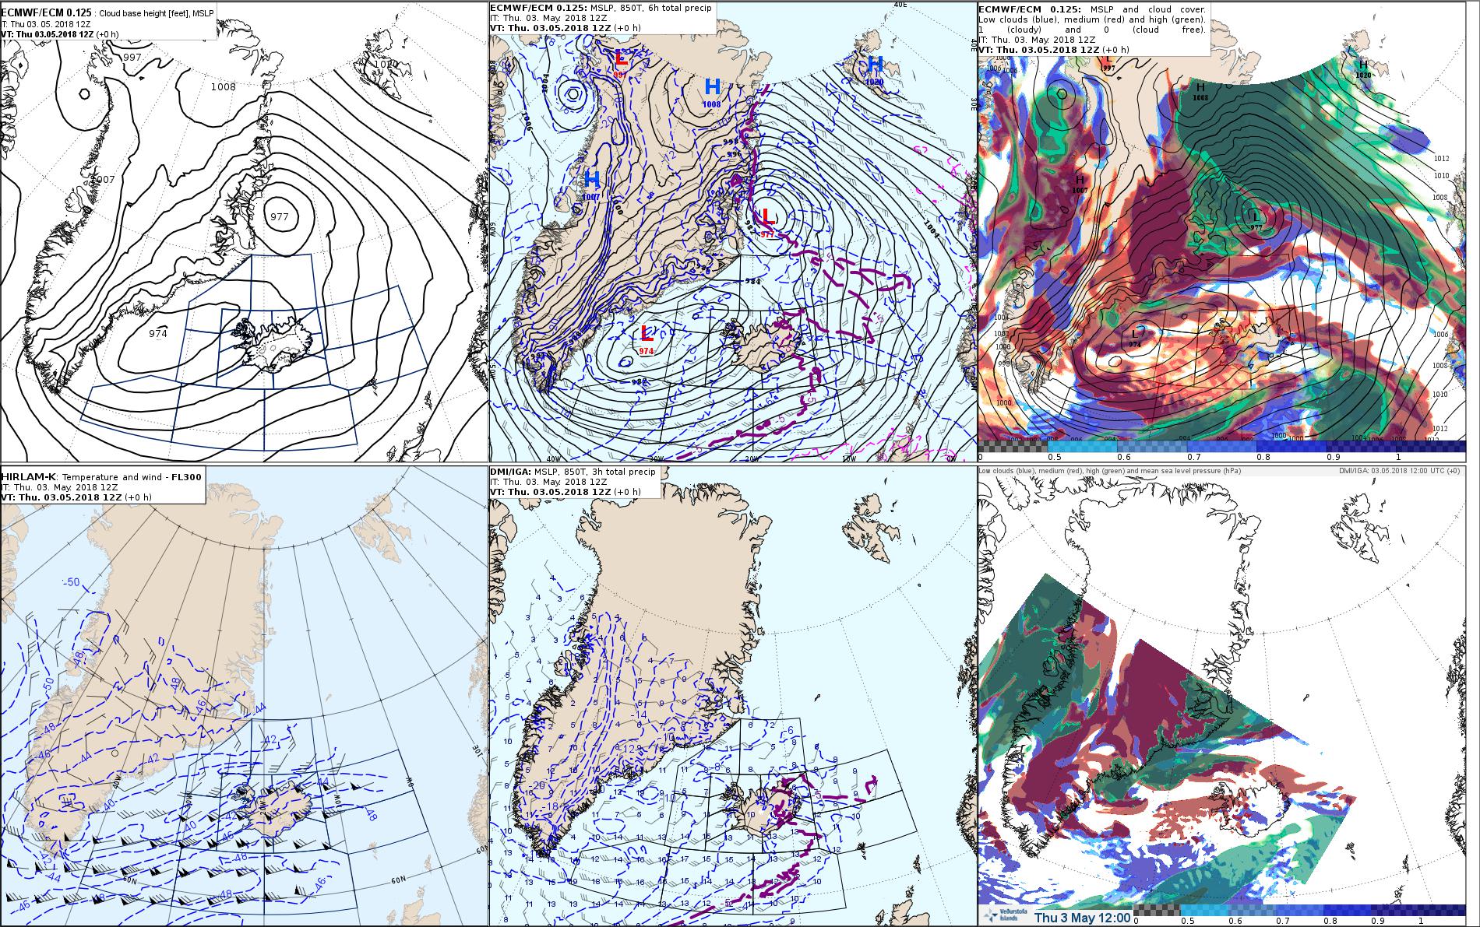
Task: Click the 0.5 light-blue swatch in ECMWF legend
Action: pyautogui.click(x=1081, y=446)
